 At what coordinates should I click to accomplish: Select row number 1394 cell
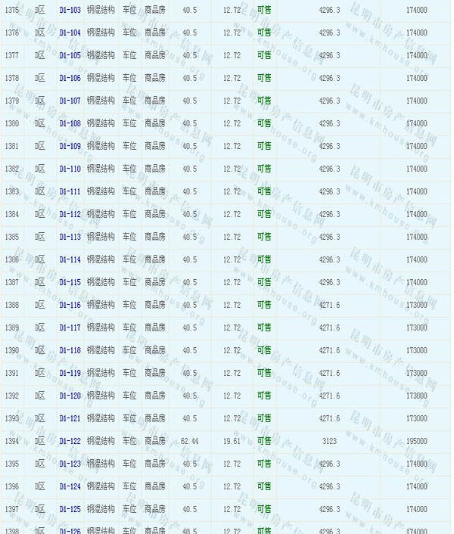click(12, 442)
